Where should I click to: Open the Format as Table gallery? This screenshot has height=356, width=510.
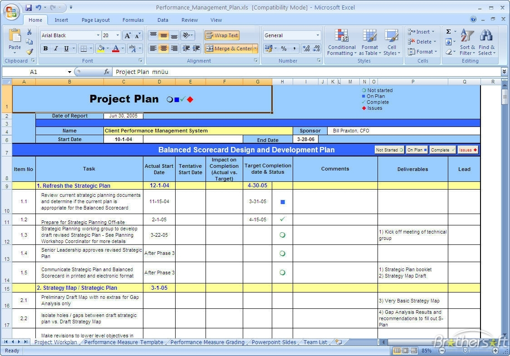tap(370, 43)
